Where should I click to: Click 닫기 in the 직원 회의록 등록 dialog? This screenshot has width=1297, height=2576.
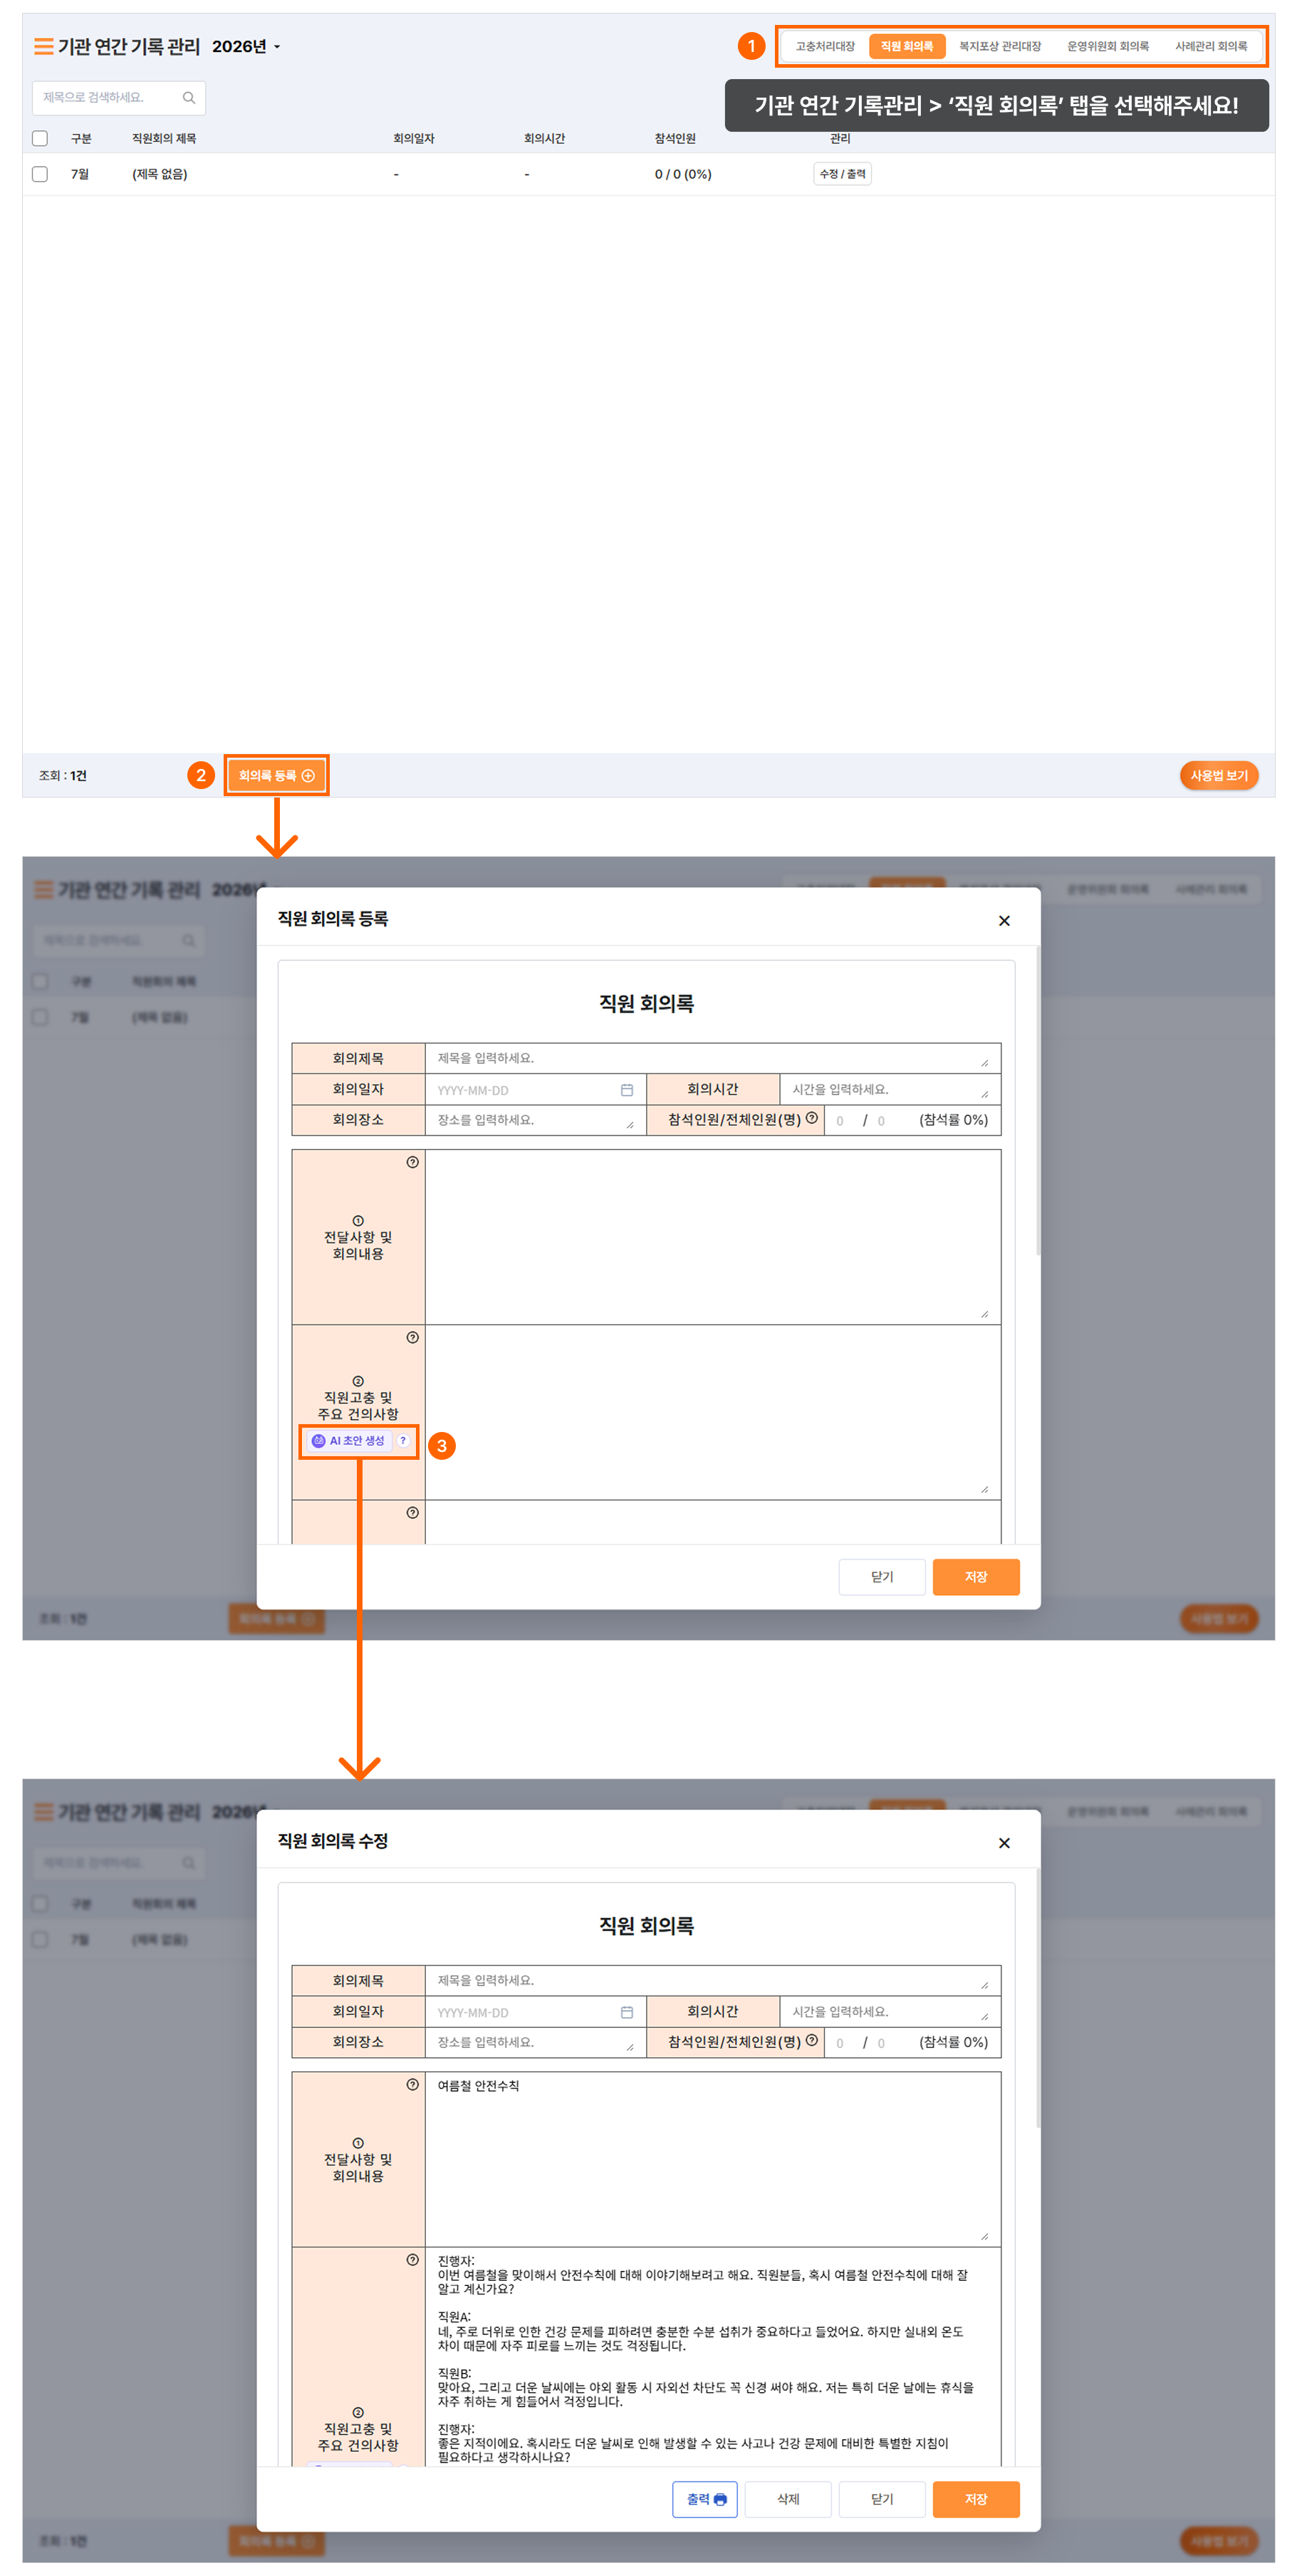tap(881, 1577)
